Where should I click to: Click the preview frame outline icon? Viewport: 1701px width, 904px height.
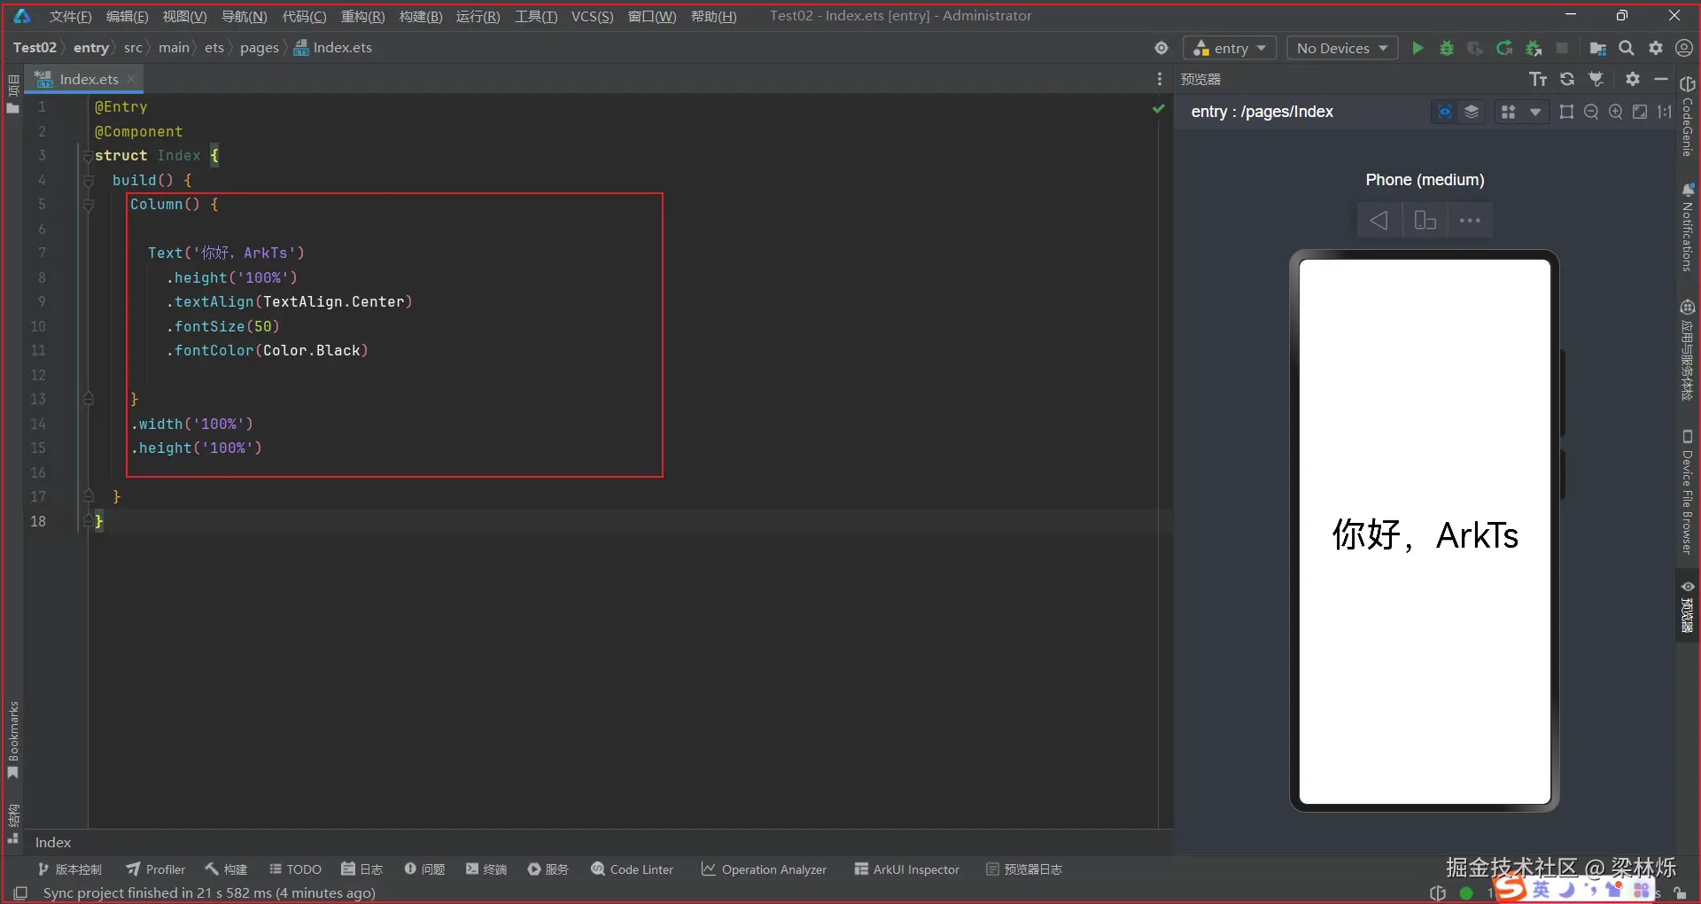click(x=1566, y=112)
